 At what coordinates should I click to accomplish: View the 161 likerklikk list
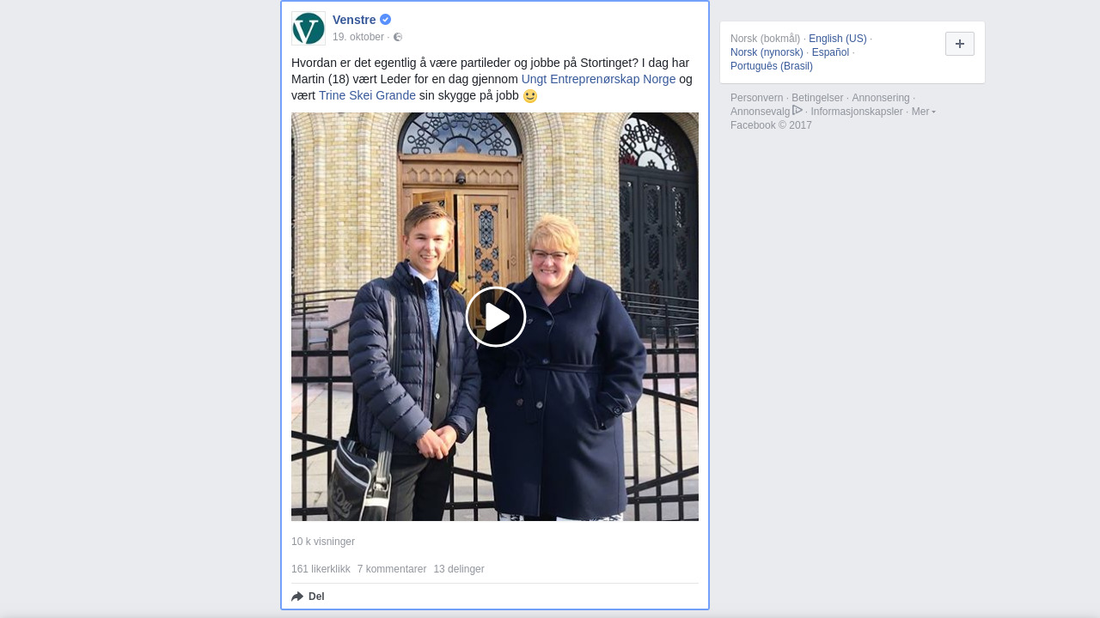tap(321, 569)
